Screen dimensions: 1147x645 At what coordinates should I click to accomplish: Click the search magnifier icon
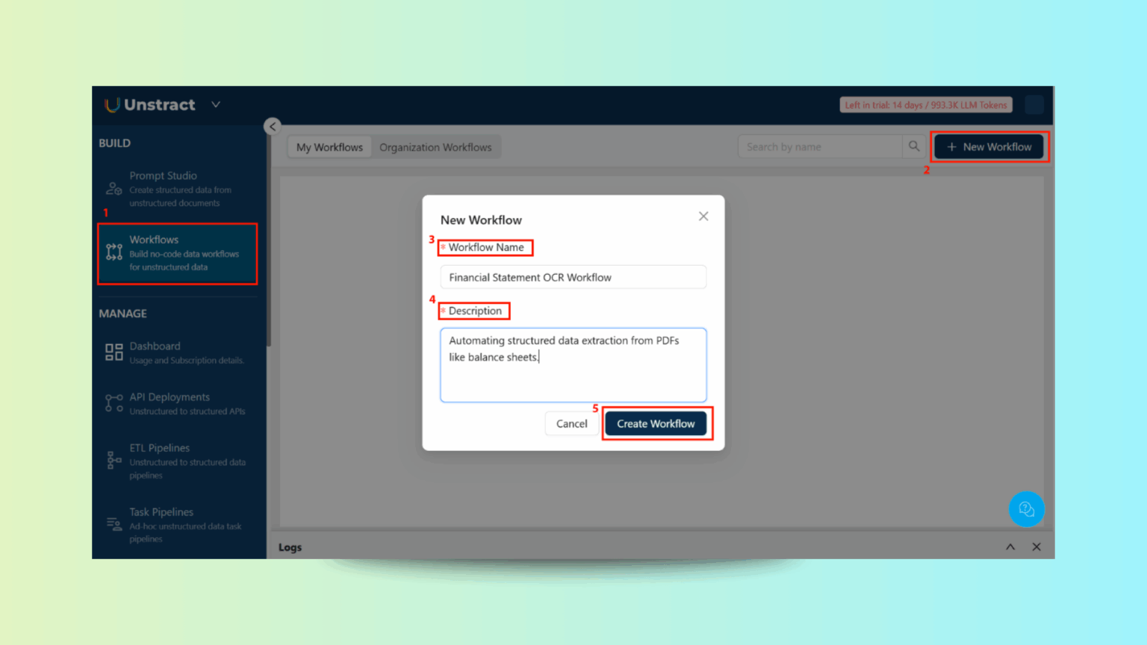[913, 146]
